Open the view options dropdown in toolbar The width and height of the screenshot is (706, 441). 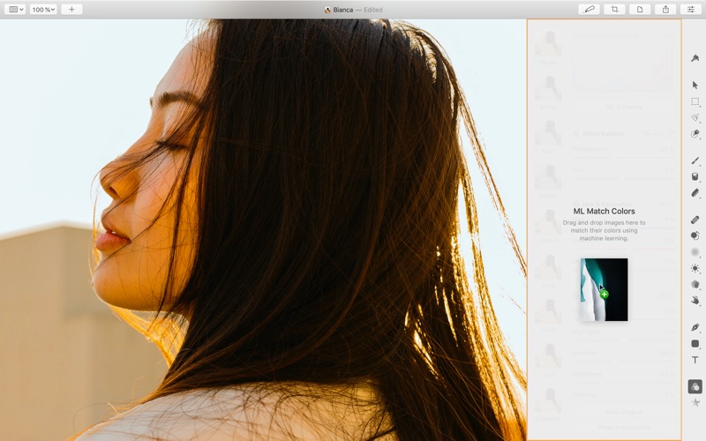(x=15, y=10)
